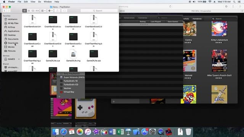Click Search field in right OpenEmu window
The width and height of the screenshot is (244, 137).
point(224,19)
